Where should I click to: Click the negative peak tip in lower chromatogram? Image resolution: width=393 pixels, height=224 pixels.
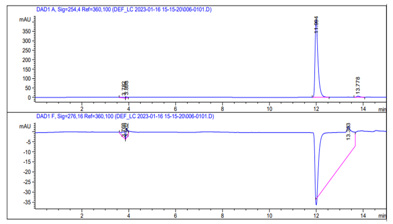[316, 204]
